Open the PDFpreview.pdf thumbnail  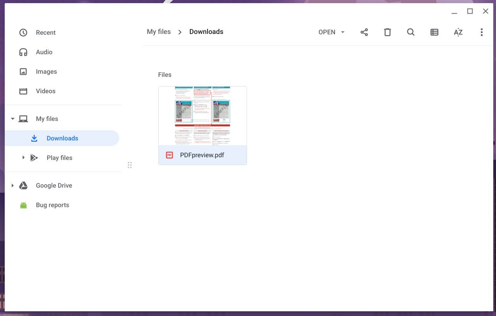click(202, 115)
